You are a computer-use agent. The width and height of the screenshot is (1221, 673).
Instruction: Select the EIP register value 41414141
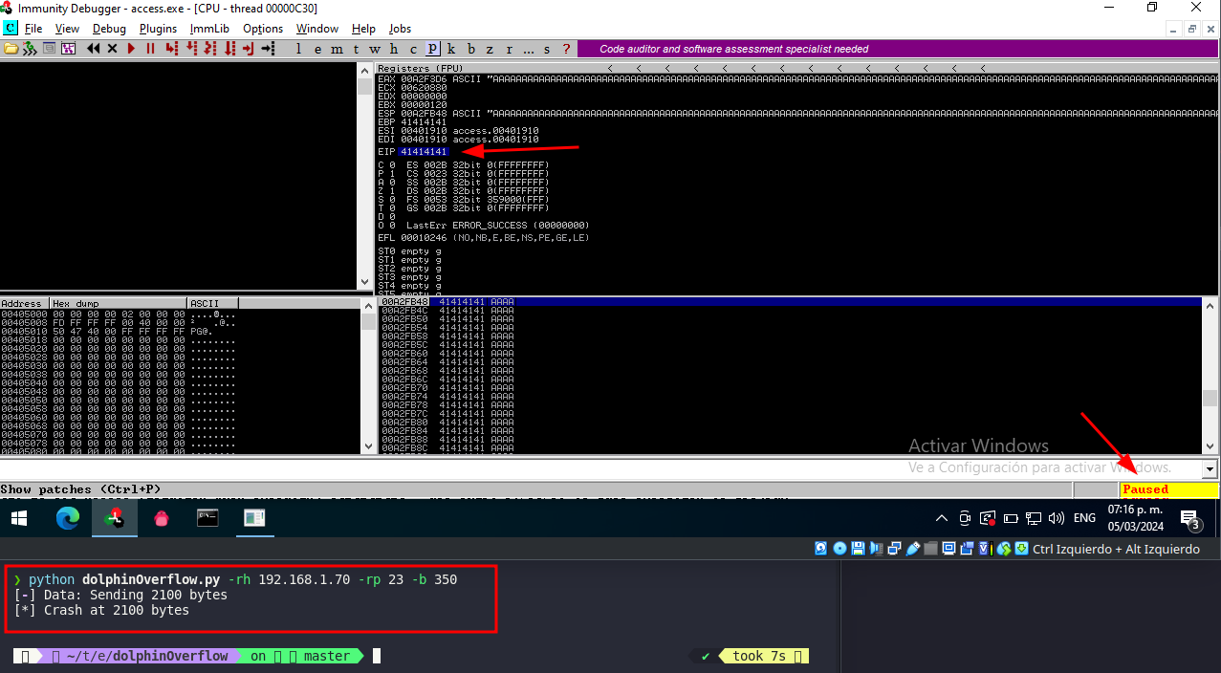424,152
